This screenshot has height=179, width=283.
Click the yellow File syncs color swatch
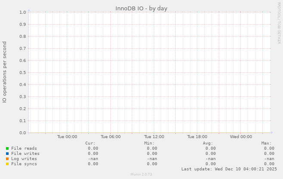click(7, 164)
